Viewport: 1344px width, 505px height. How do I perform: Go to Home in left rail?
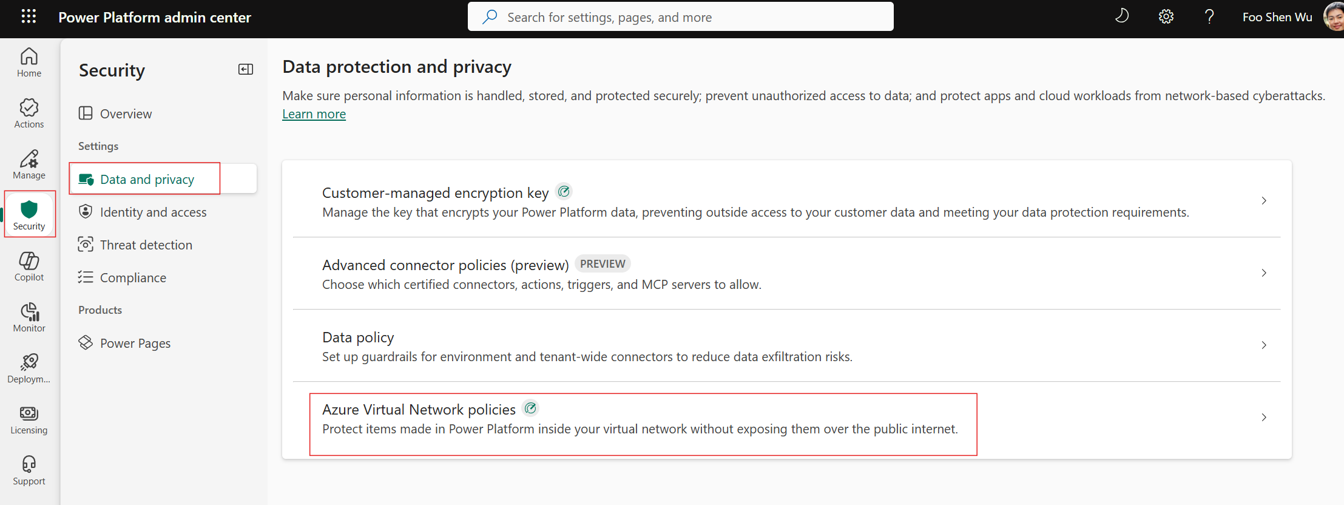(x=29, y=63)
